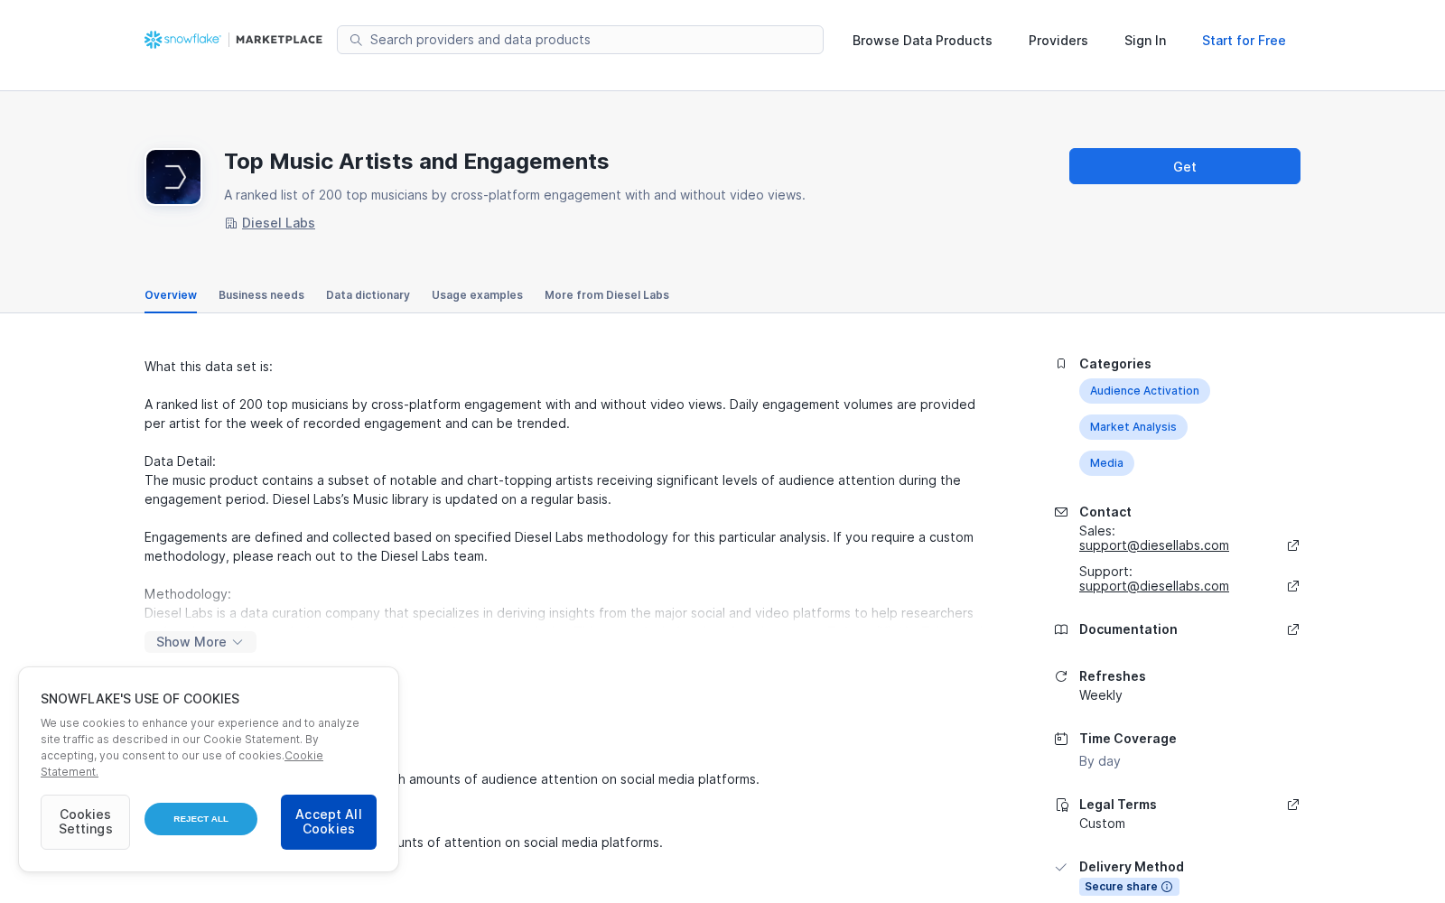This screenshot has height=903, width=1445.
Task: Click in the search providers field
Action: [580, 40]
